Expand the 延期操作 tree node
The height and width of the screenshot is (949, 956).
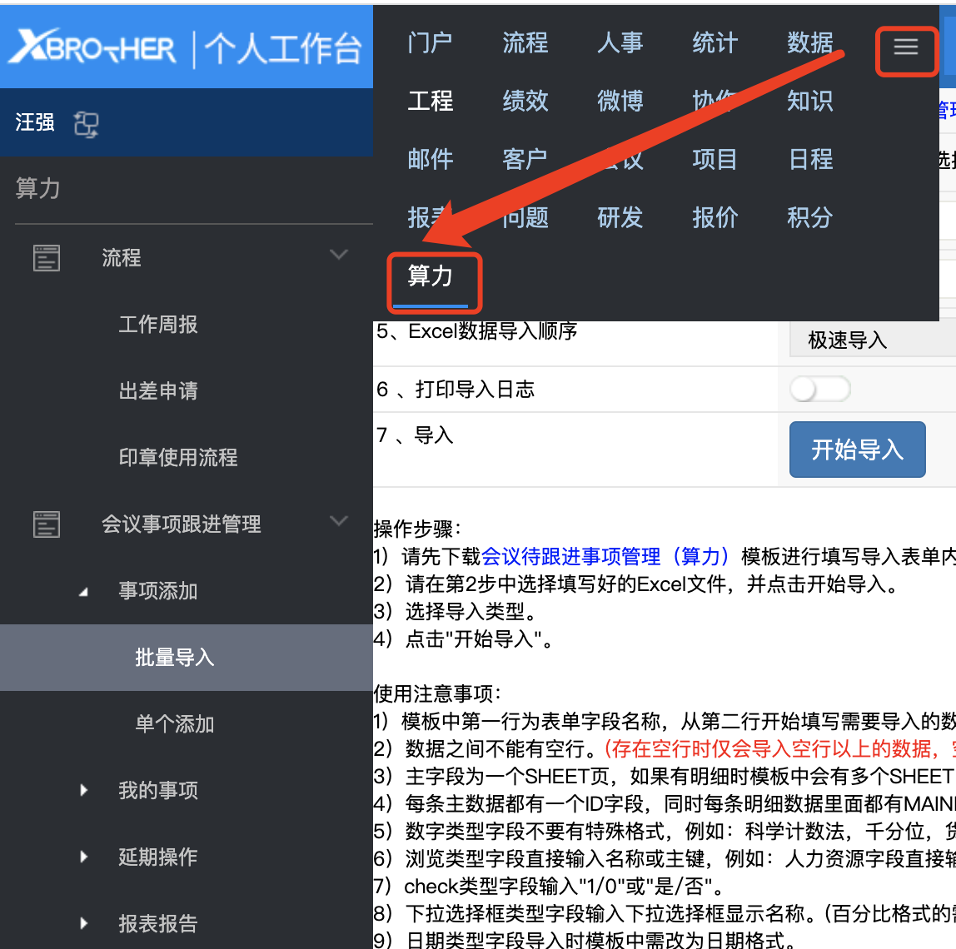click(83, 857)
